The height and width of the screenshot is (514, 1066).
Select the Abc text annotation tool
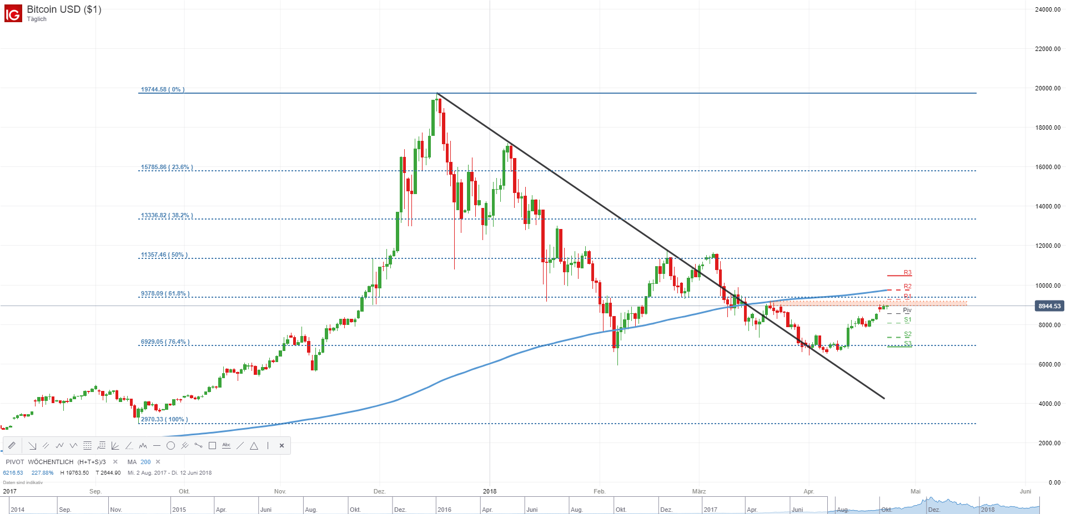coord(227,445)
